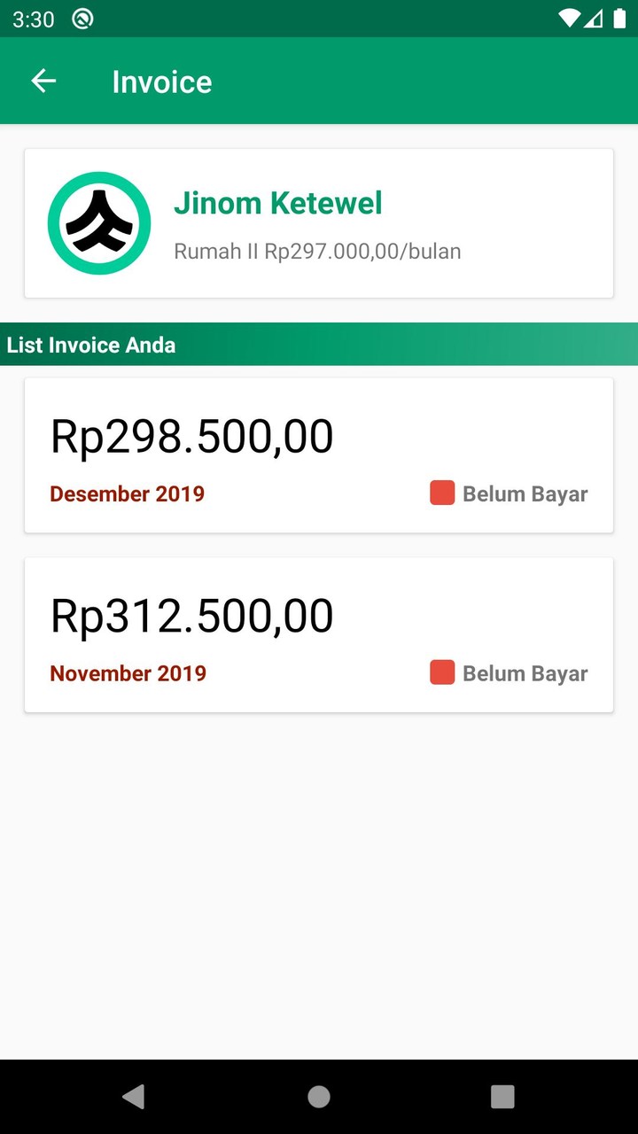Tap the notification icon beside clock
The height and width of the screenshot is (1134, 638).
tap(82, 19)
